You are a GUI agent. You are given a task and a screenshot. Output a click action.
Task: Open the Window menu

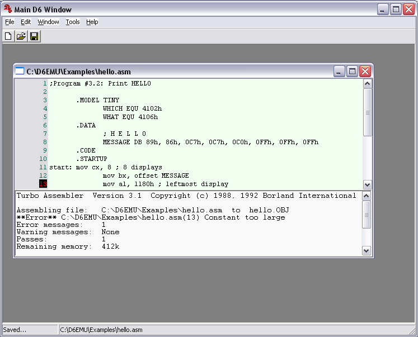click(x=48, y=22)
